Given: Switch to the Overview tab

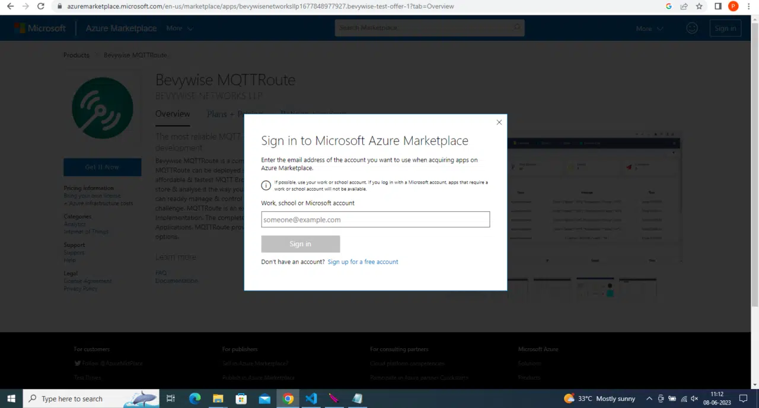Looking at the screenshot, I should [173, 114].
